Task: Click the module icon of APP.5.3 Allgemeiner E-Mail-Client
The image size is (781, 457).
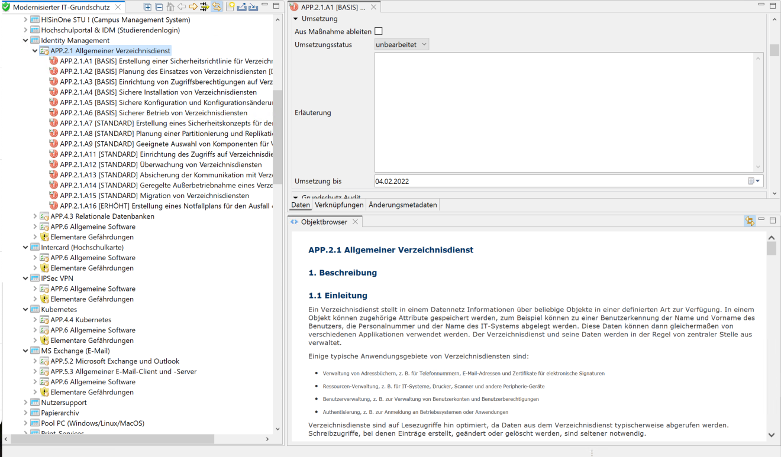Action: (44, 371)
